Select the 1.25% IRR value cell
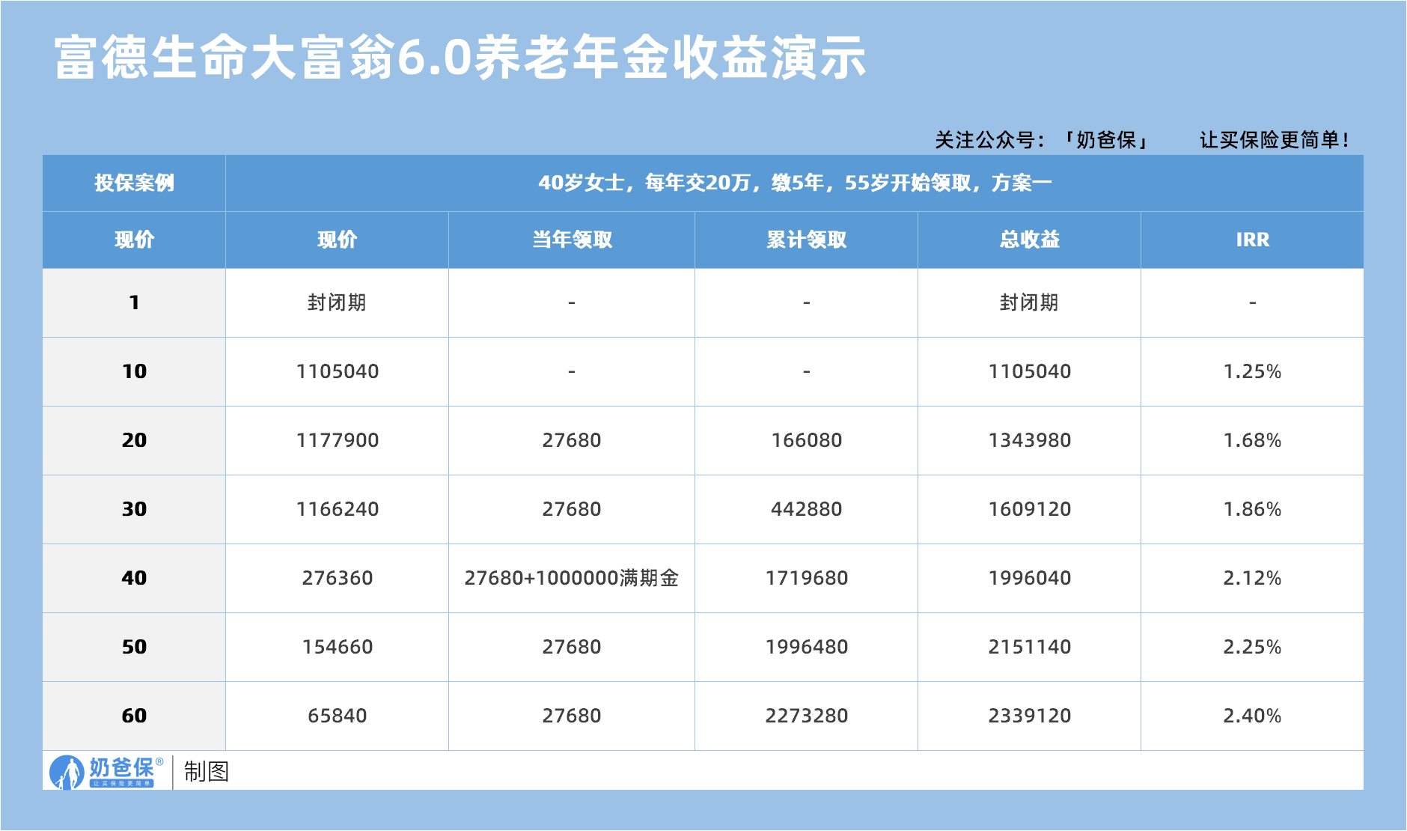 click(x=1252, y=372)
